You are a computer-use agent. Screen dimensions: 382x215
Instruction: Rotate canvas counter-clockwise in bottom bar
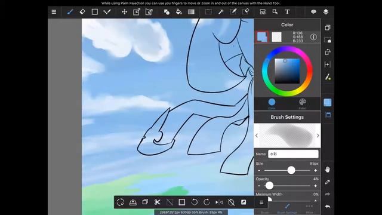click(194, 202)
